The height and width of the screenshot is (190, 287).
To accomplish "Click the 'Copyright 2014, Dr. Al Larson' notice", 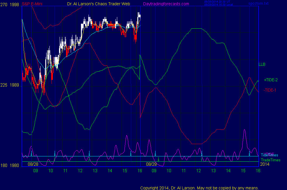I will point(200,188).
